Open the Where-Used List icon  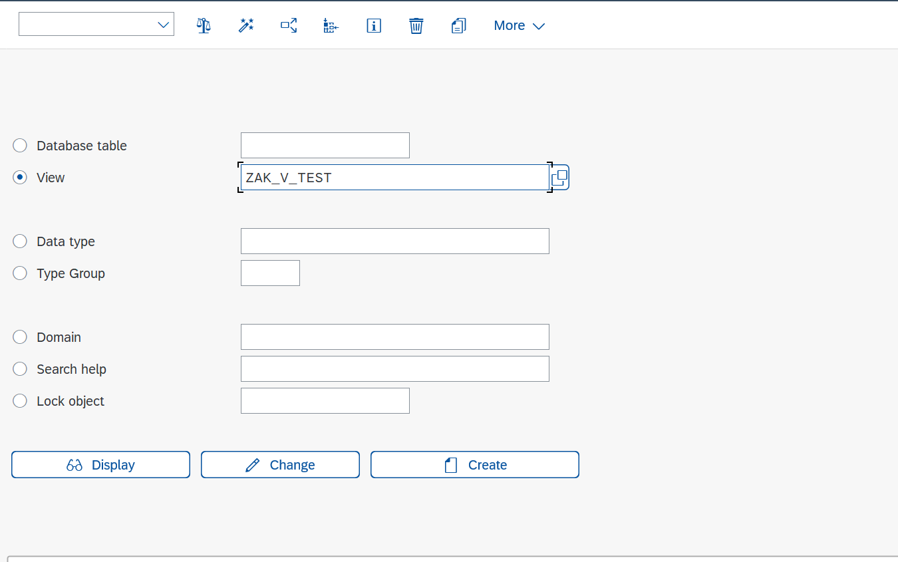coord(289,26)
